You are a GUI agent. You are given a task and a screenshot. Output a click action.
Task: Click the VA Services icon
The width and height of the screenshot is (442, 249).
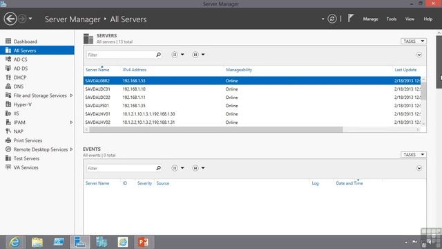click(8, 167)
